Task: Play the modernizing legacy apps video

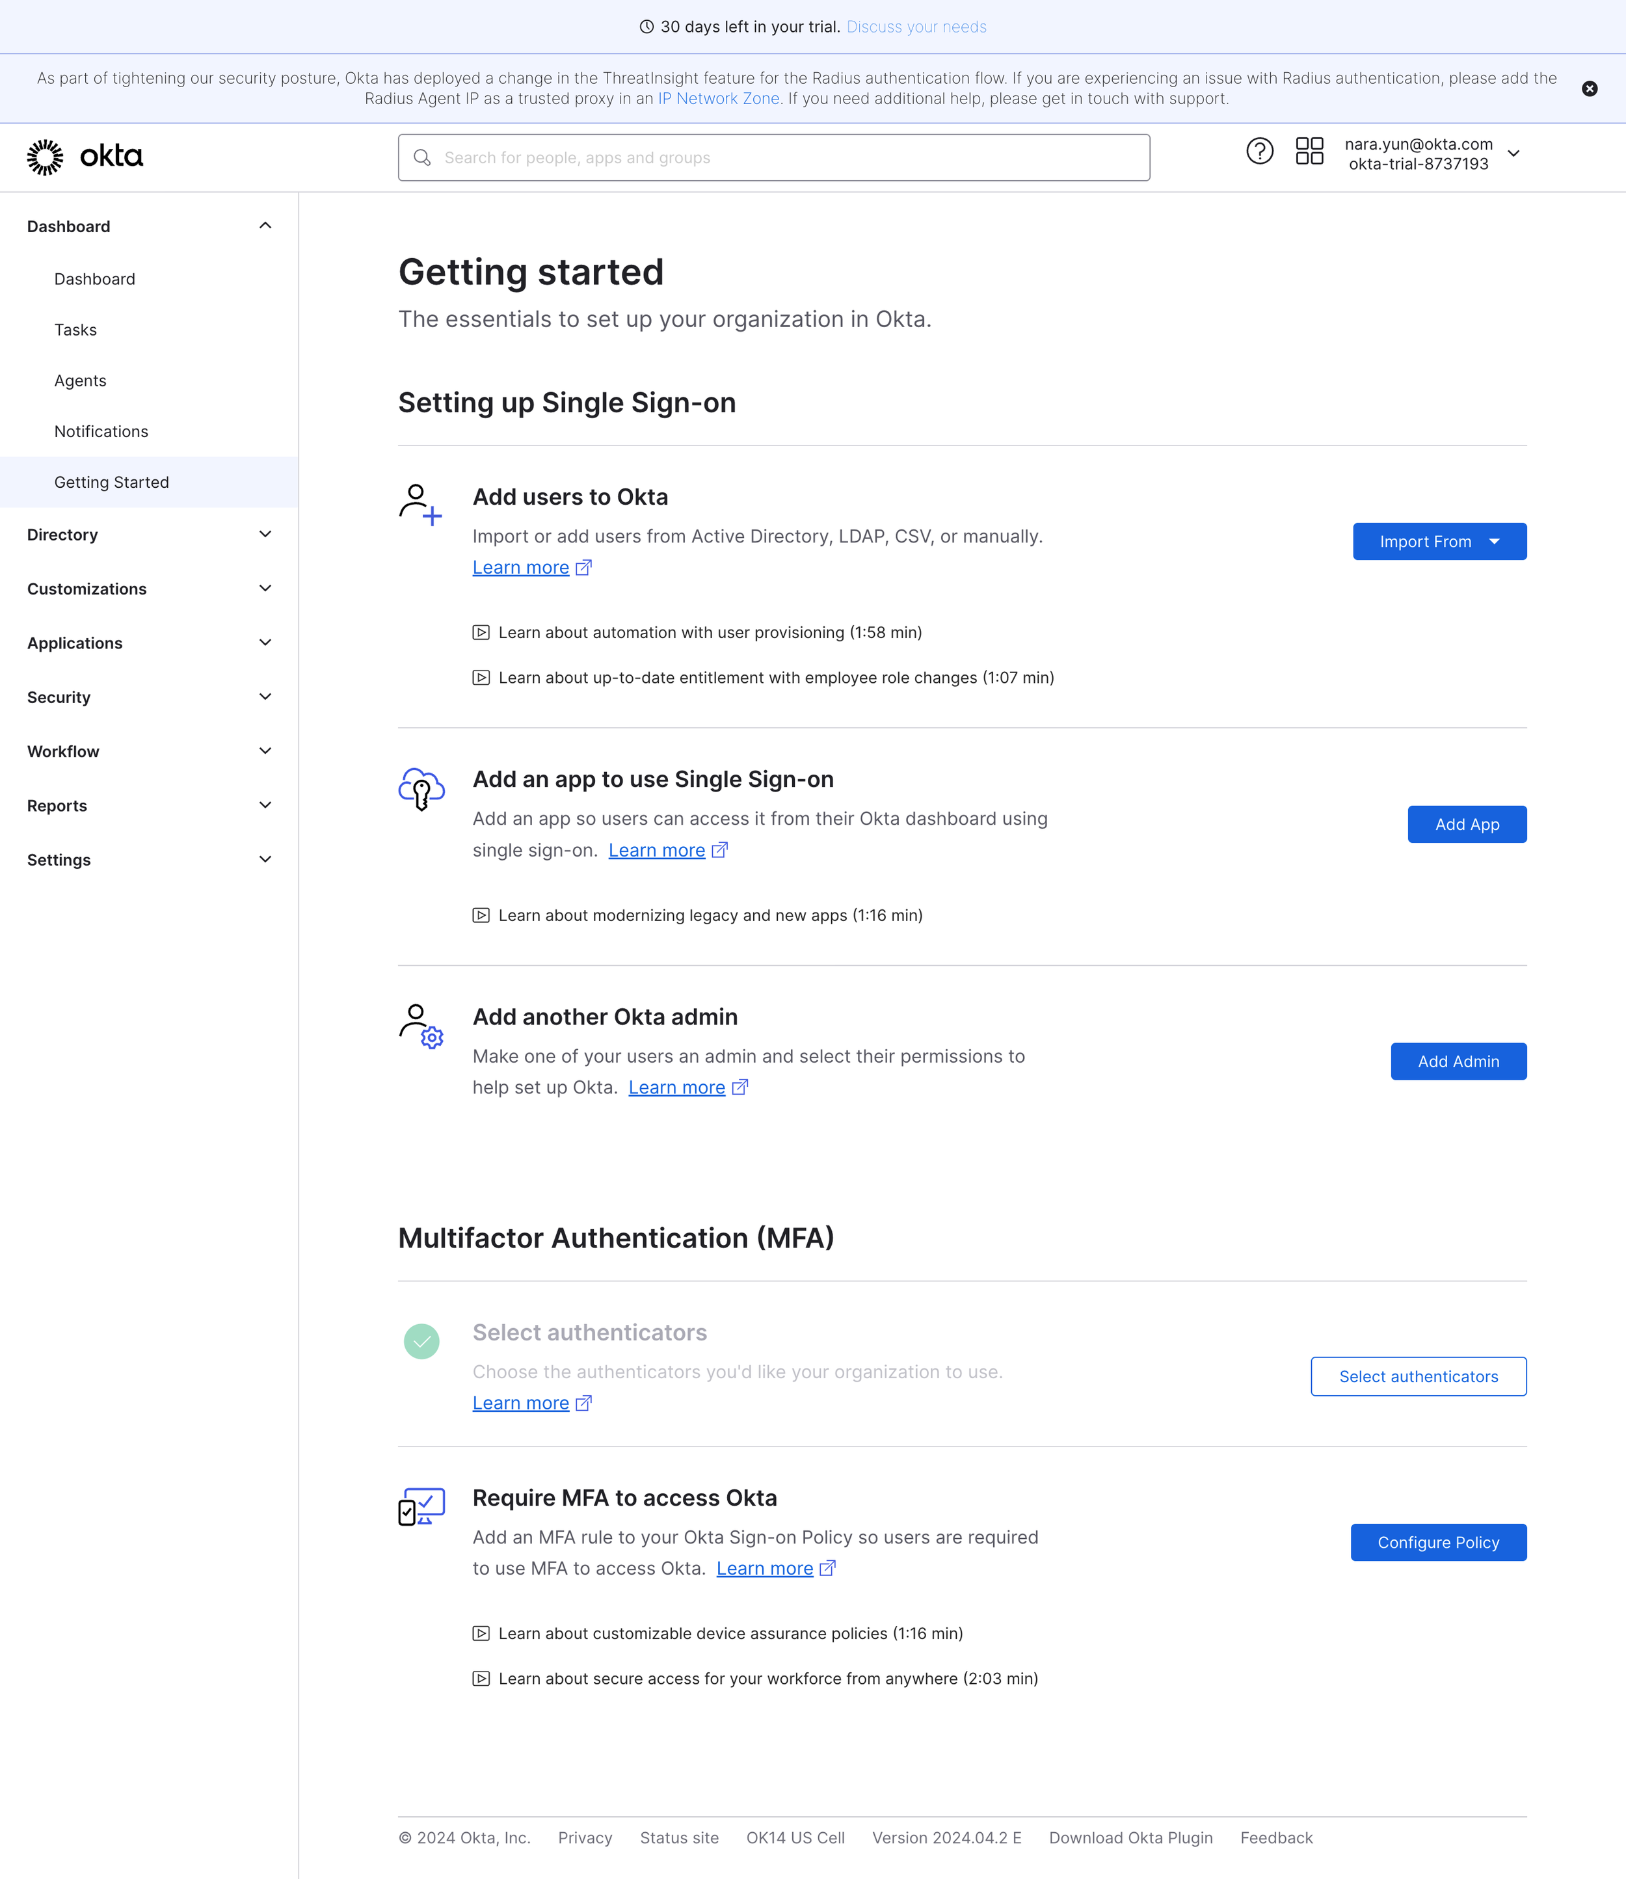Action: point(710,916)
